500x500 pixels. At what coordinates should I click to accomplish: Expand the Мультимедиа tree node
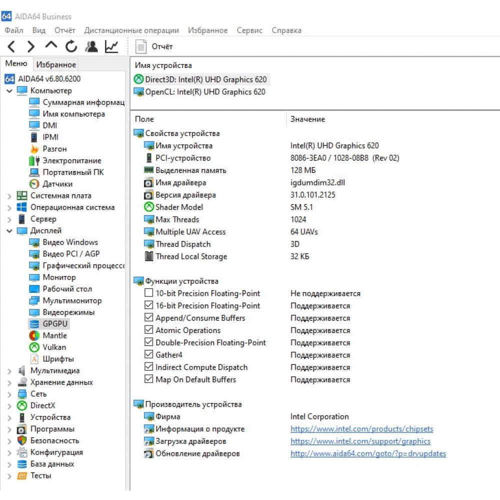(9, 371)
